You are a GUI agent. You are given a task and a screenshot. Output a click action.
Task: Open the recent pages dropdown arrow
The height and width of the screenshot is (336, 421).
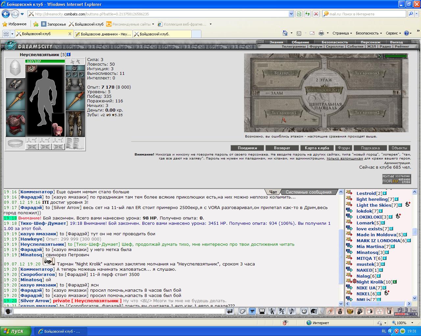tap(22, 14)
